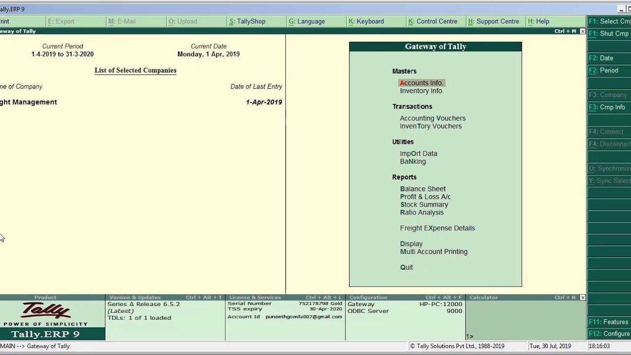Click the Current Period dates 1-4-2019 to 31-3-2020
This screenshot has width=631, height=355.
click(62, 54)
